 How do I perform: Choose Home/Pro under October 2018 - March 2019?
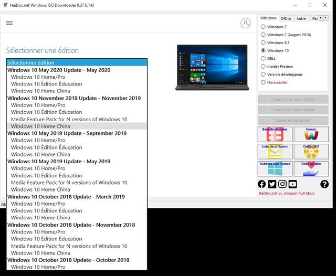(x=77, y=204)
